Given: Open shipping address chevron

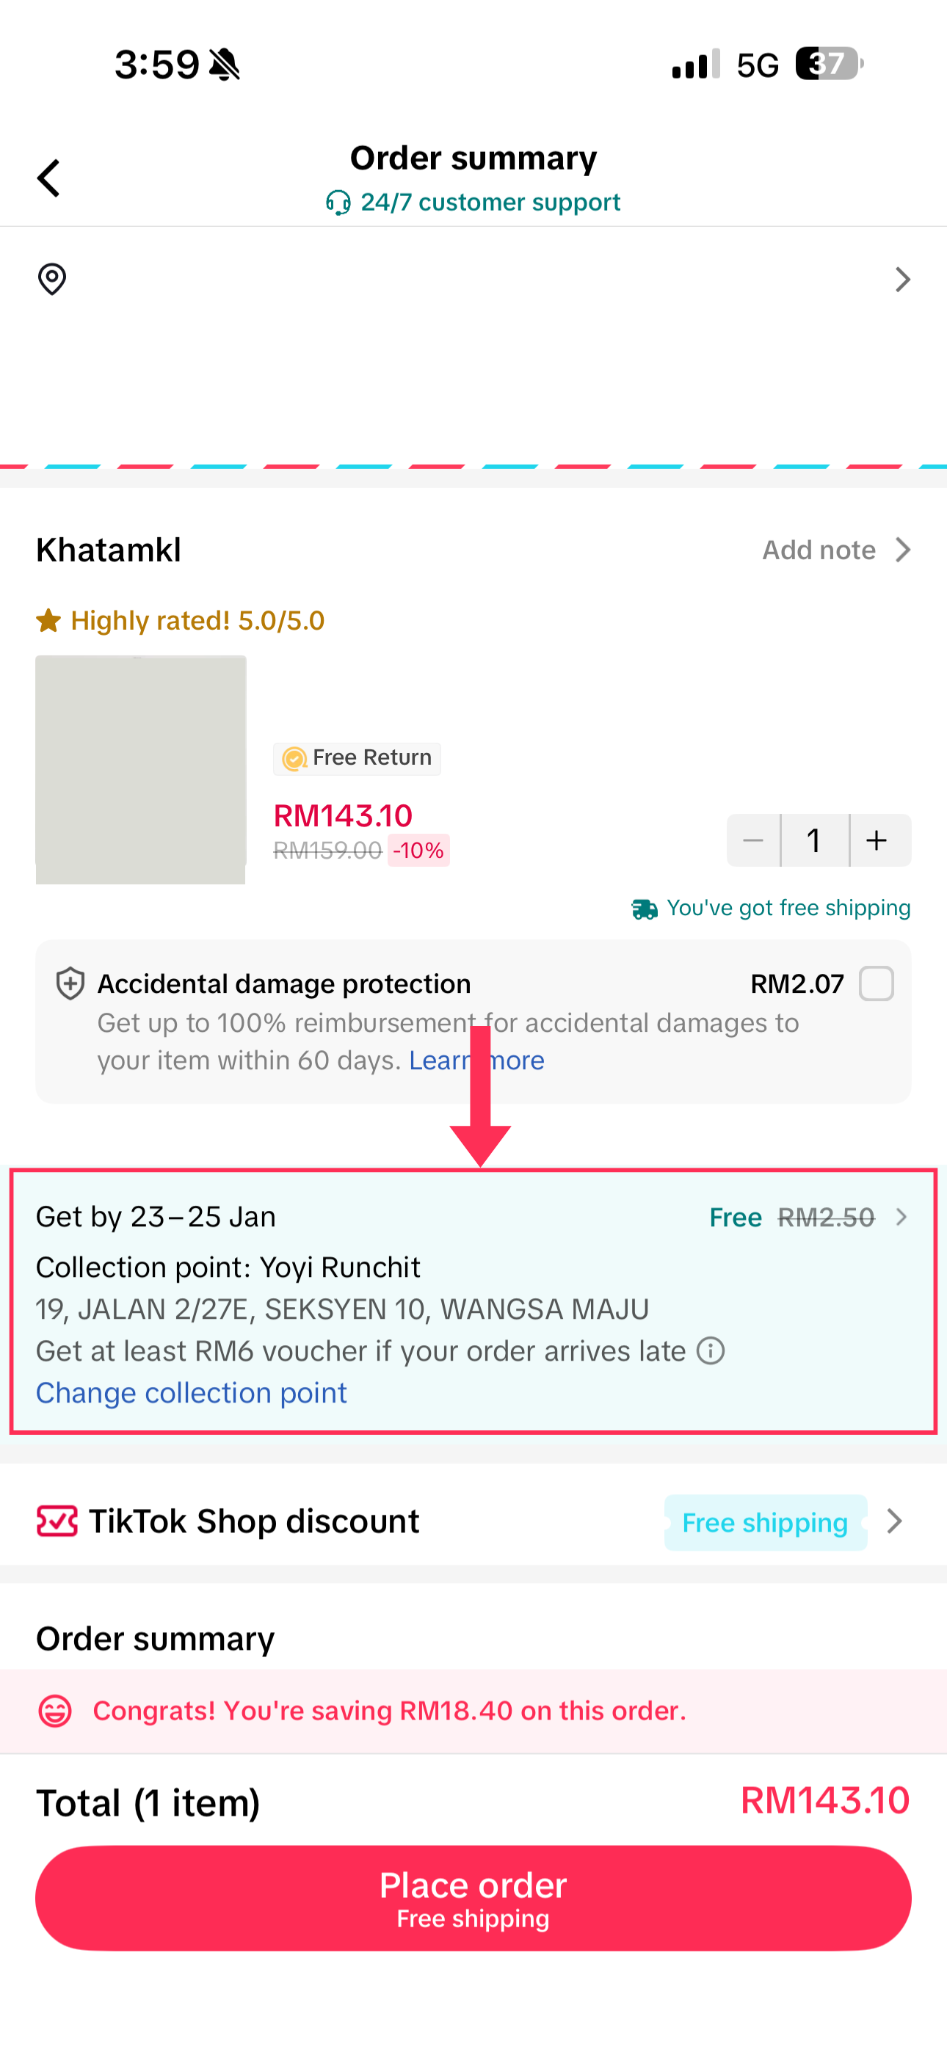Looking at the screenshot, I should pyautogui.click(x=902, y=280).
